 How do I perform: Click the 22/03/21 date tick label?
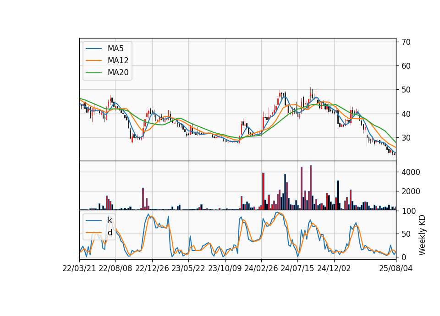[x=79, y=268]
